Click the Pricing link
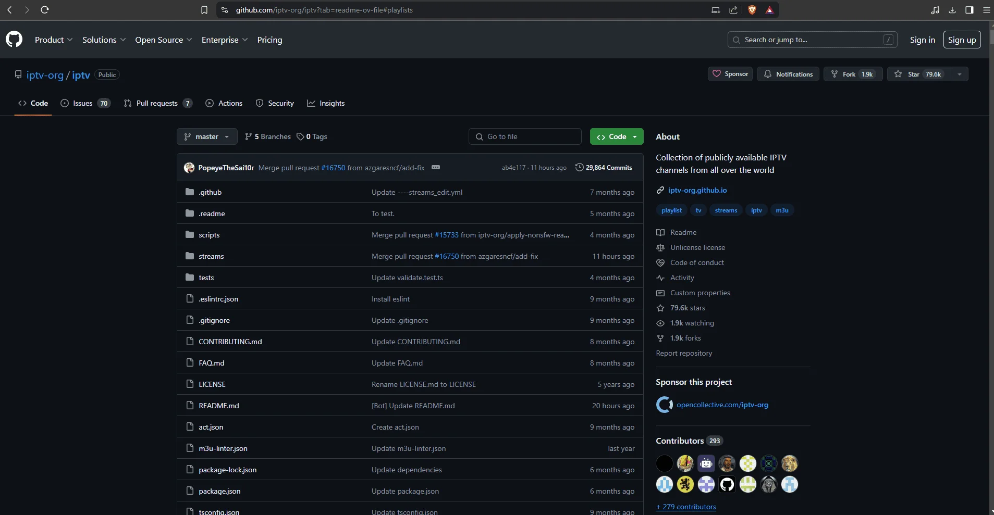 tap(269, 40)
